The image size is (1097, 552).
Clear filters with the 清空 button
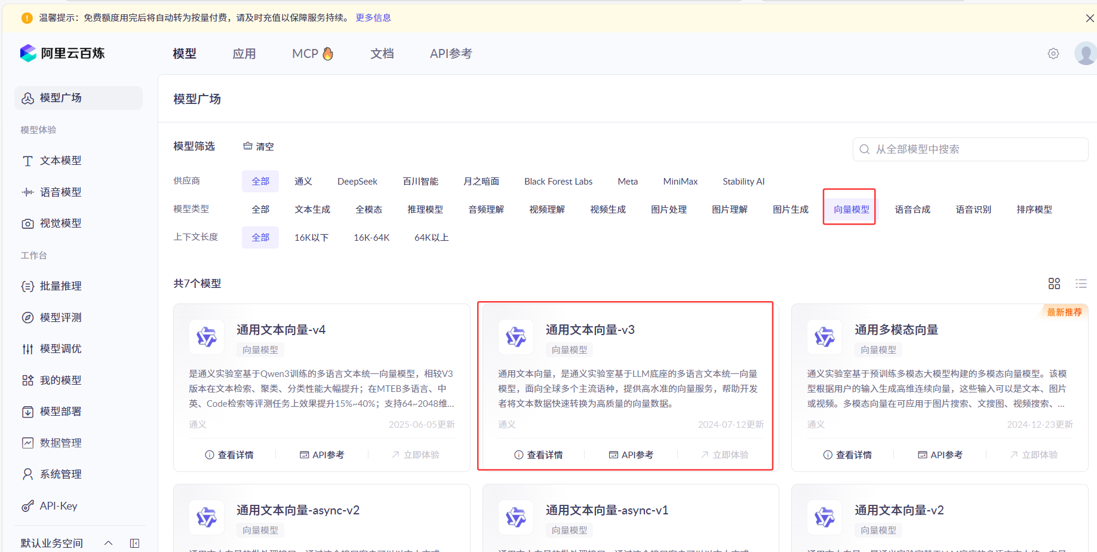259,146
